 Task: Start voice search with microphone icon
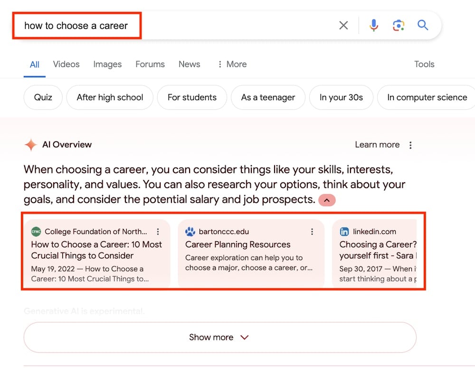coord(374,25)
